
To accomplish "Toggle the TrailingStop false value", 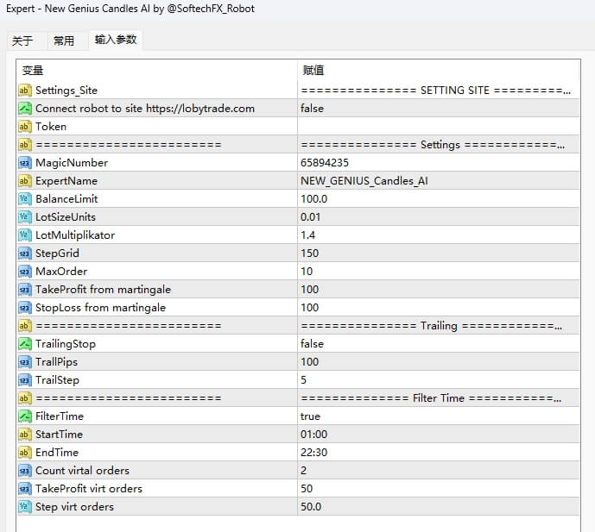I will 312,344.
